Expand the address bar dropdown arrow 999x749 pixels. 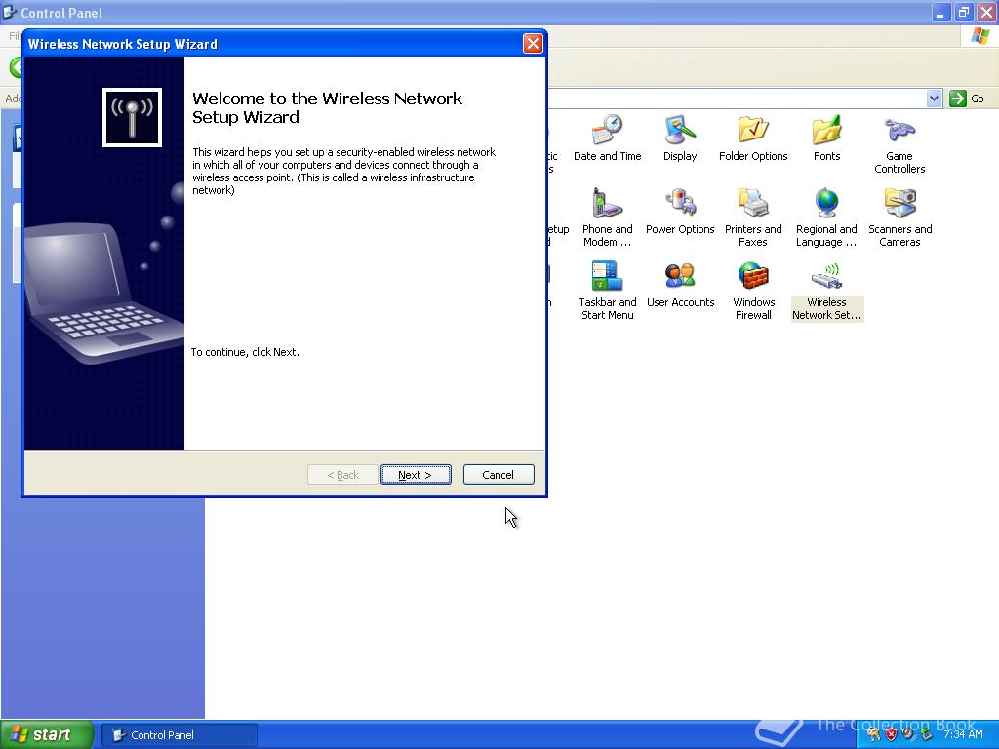[934, 99]
